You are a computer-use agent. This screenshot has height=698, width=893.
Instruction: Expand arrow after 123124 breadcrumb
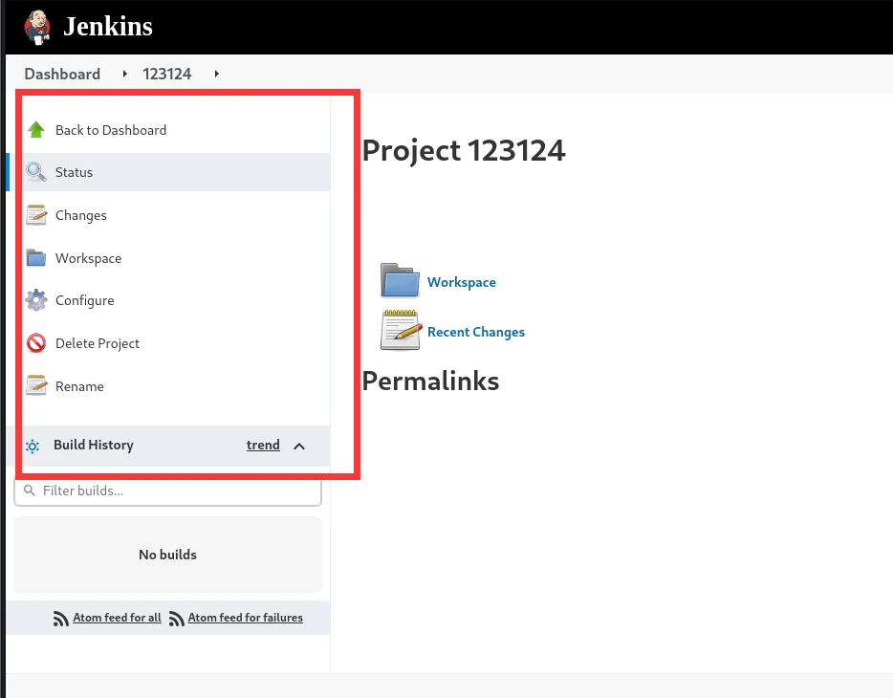[216, 74]
